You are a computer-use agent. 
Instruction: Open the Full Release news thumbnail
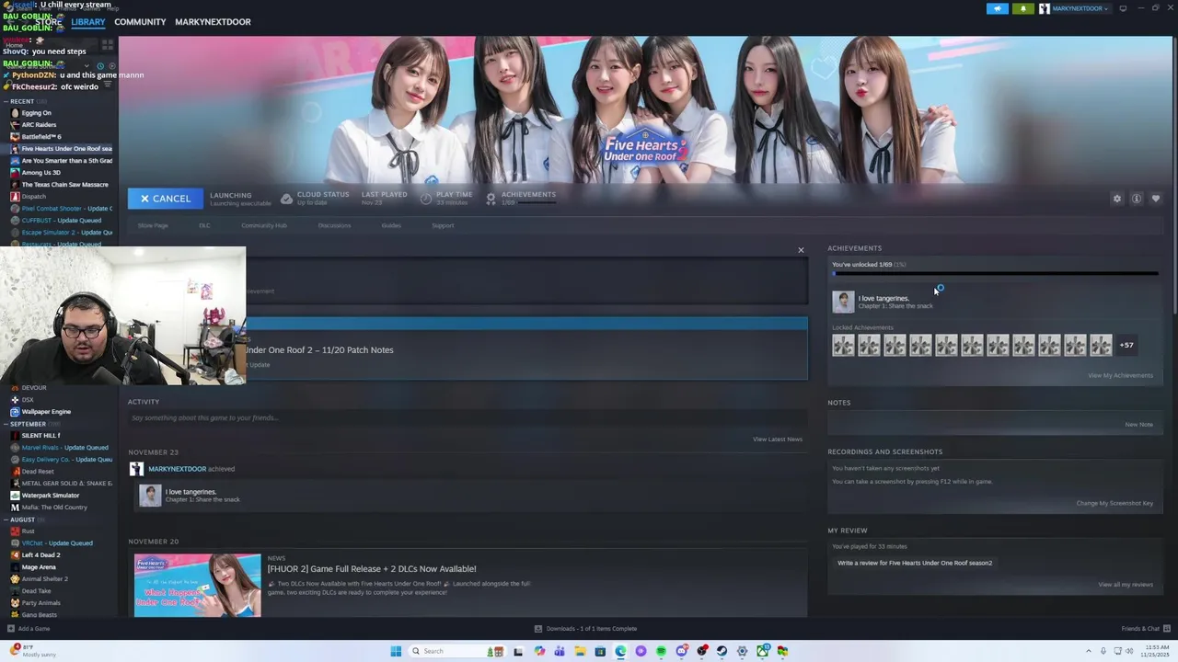point(197,585)
